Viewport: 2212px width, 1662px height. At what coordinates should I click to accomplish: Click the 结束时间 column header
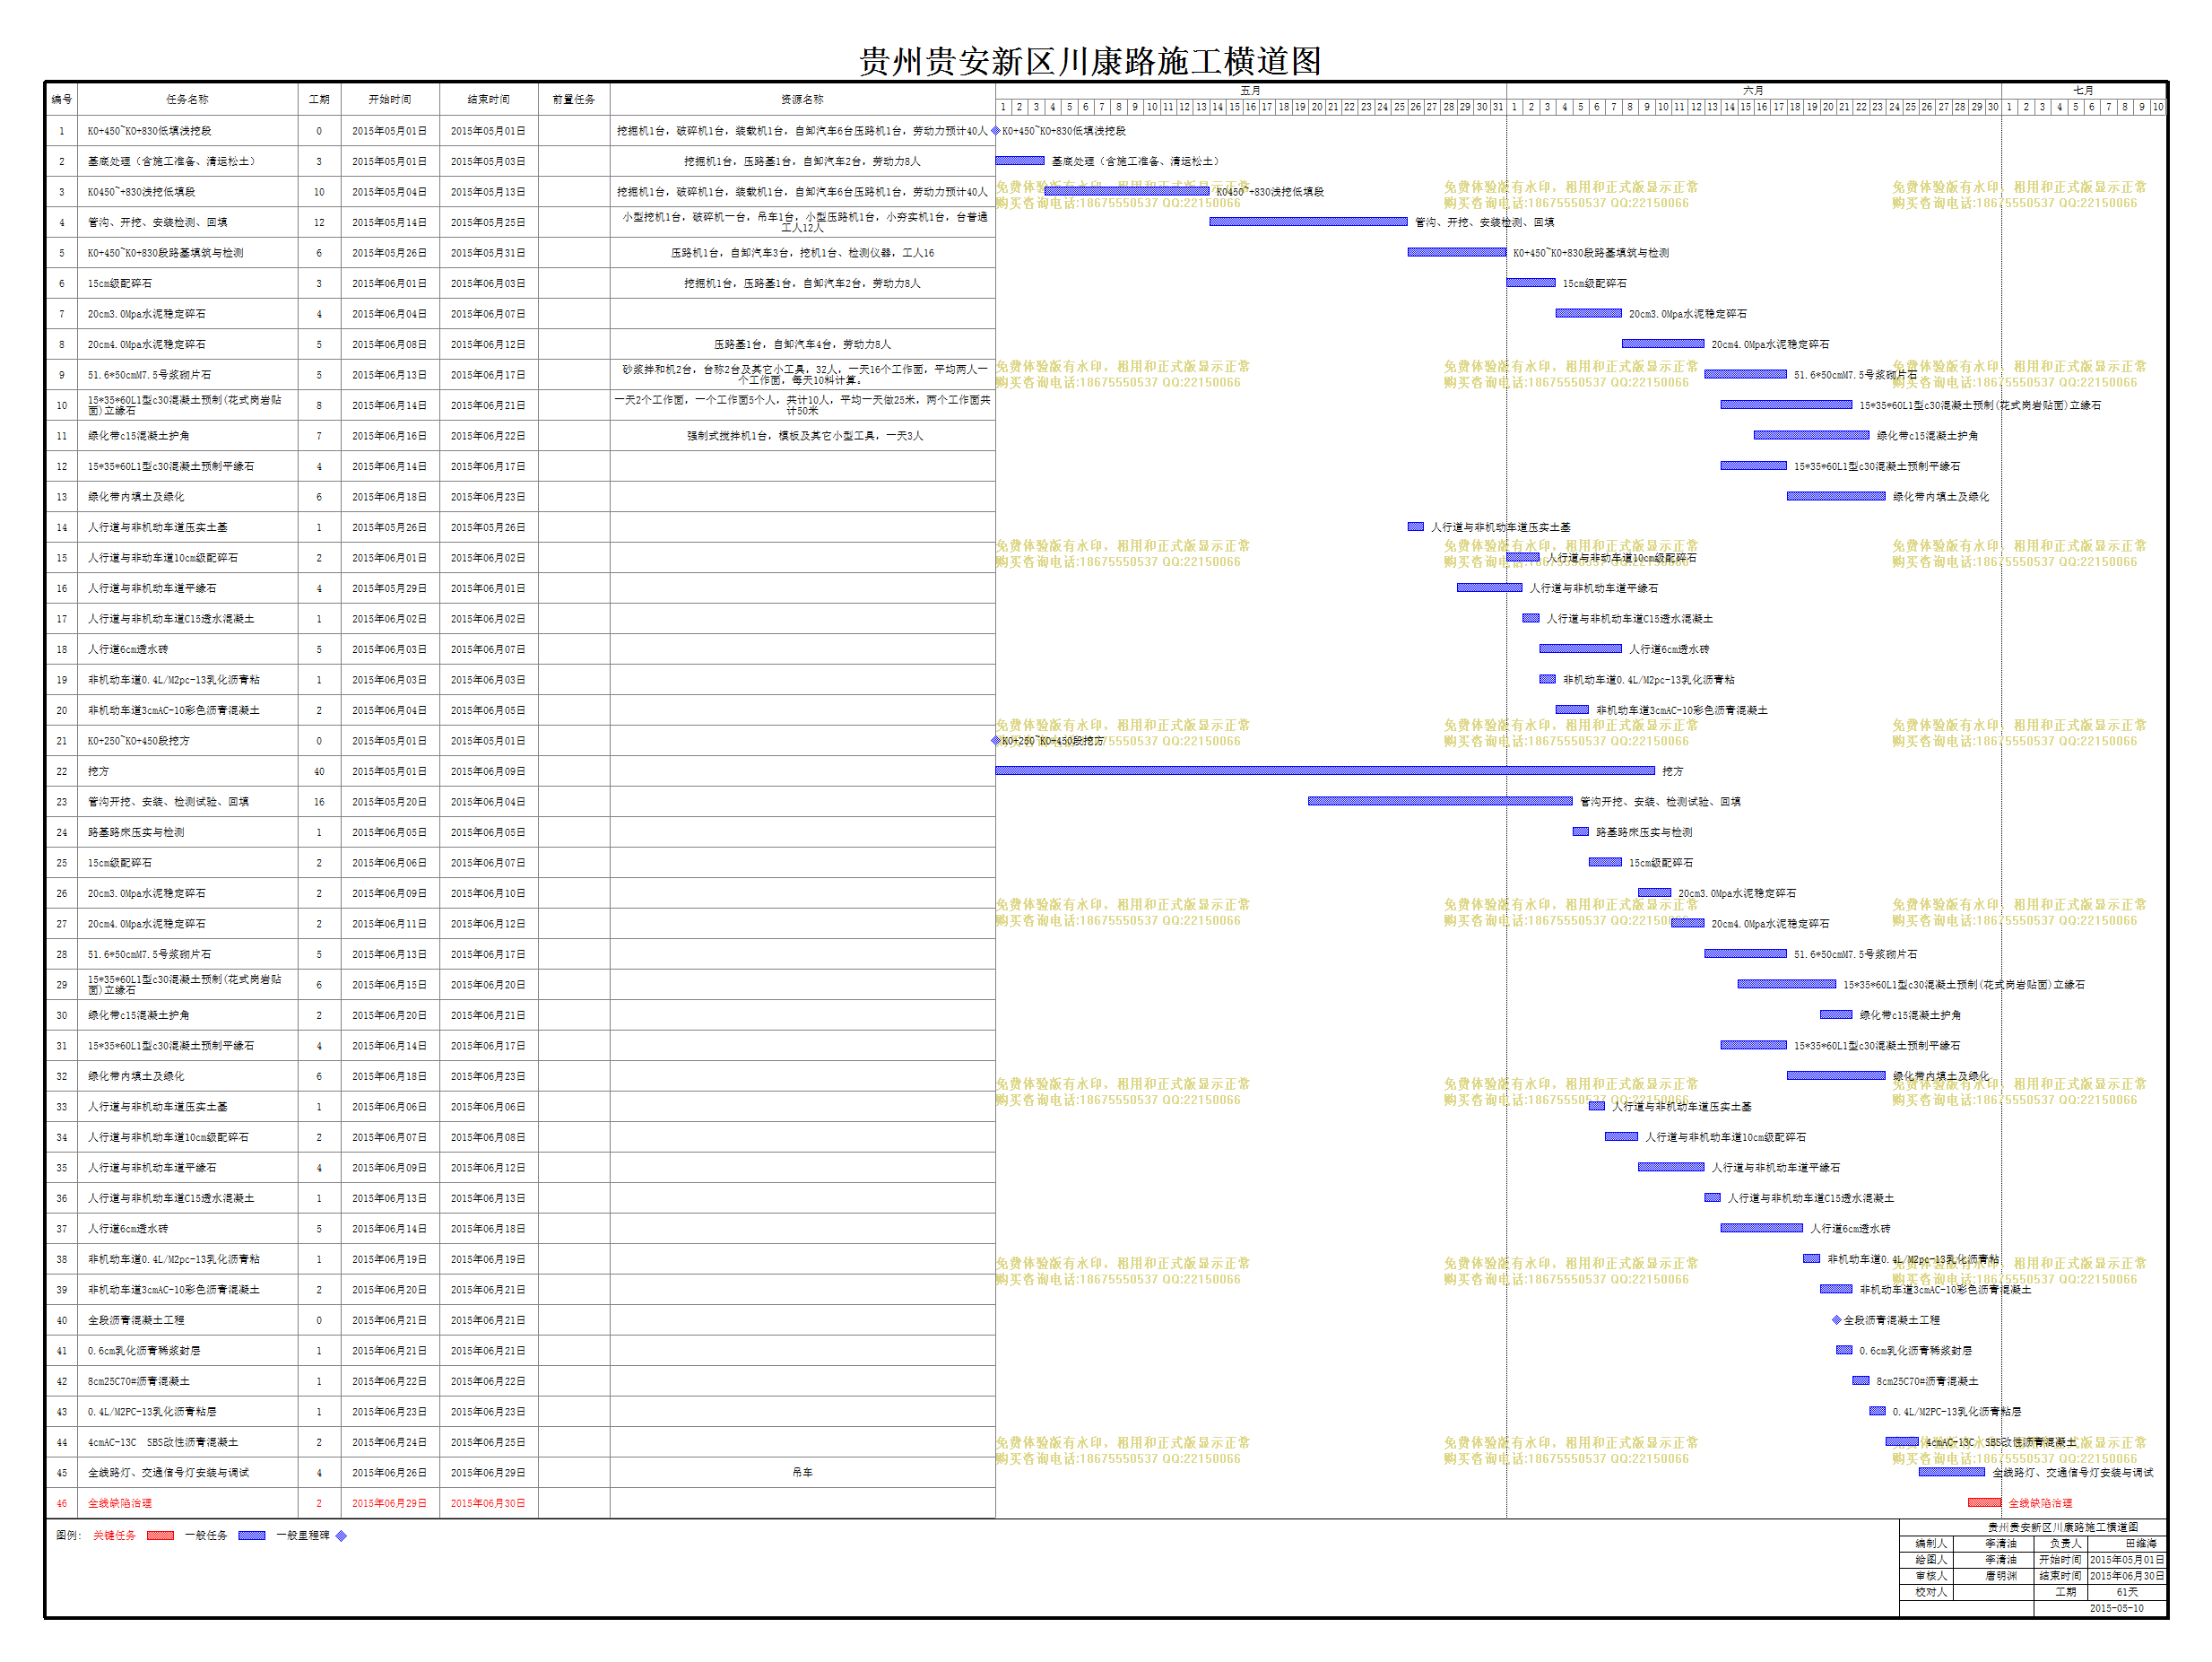[489, 99]
